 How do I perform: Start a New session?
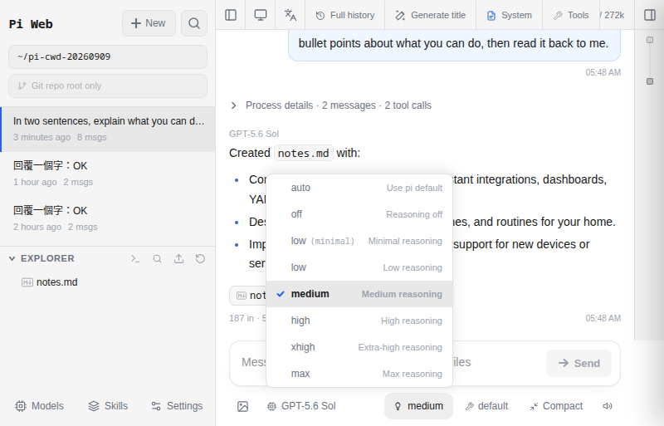click(x=149, y=23)
